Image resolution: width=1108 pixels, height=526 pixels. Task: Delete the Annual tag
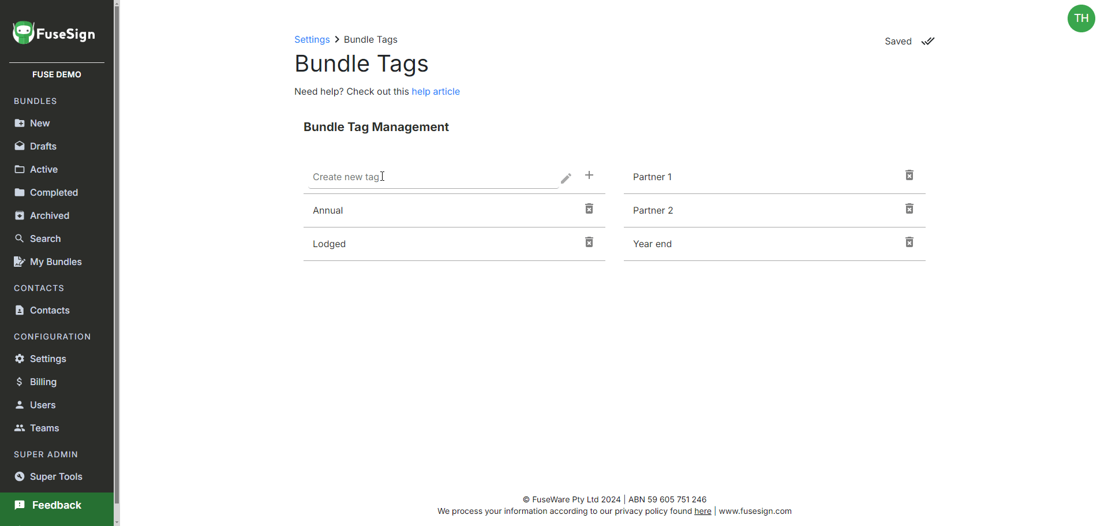point(589,209)
